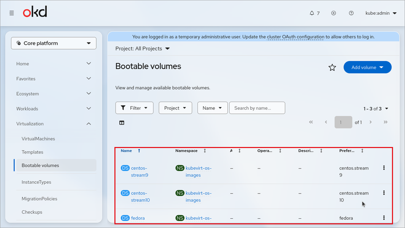405x228 pixels.
Task: Open the manage columns icon
Action: pyautogui.click(x=121, y=123)
